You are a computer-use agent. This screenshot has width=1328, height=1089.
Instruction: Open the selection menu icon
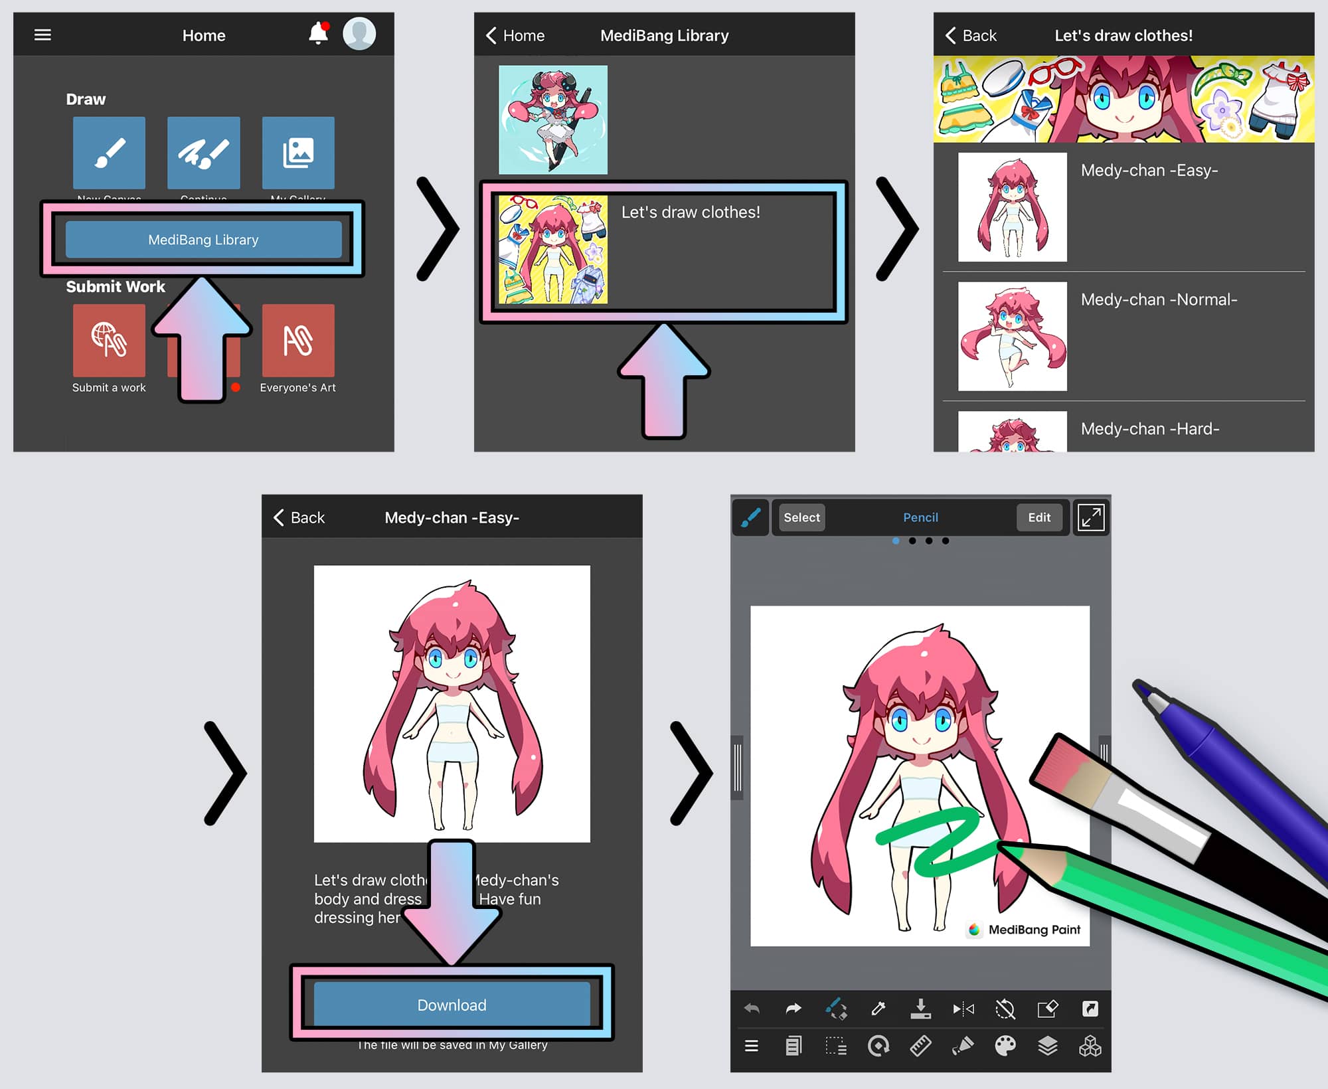pos(836,1047)
